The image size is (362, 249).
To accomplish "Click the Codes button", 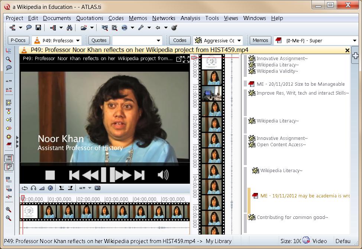I will point(180,40).
